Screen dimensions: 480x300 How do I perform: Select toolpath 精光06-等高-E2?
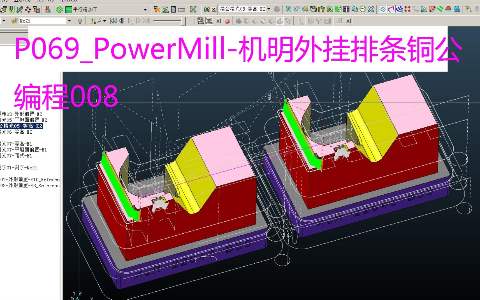[16, 132]
